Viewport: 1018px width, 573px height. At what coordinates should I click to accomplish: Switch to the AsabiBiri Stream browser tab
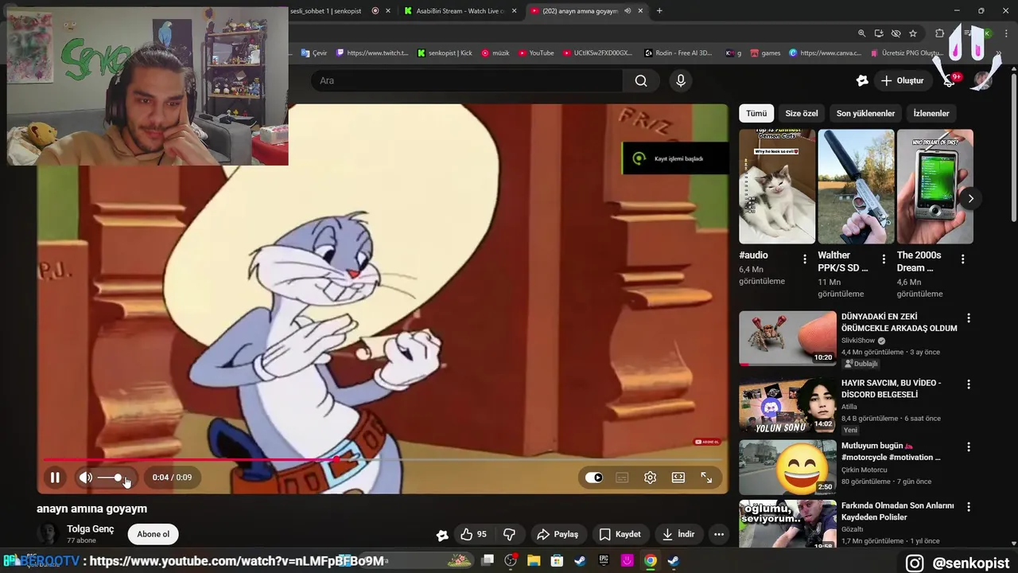(460, 10)
